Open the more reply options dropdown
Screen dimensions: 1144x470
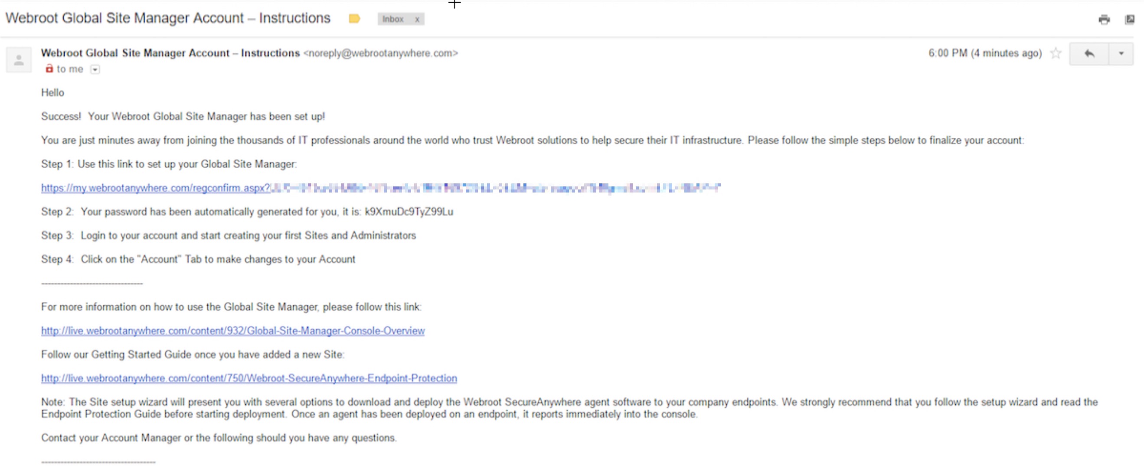(1121, 54)
